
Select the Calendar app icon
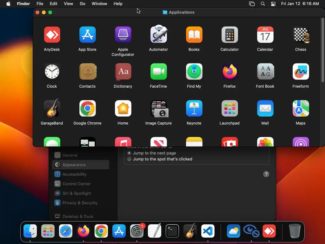click(x=265, y=35)
